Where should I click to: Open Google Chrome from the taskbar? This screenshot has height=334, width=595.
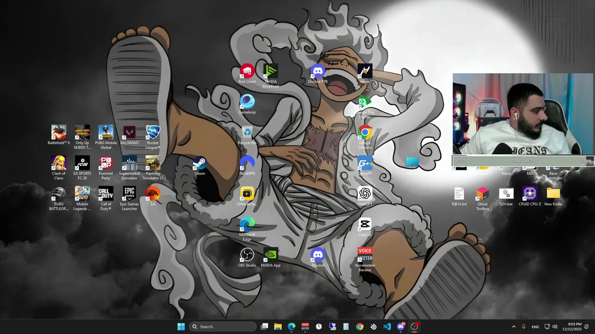click(360, 327)
